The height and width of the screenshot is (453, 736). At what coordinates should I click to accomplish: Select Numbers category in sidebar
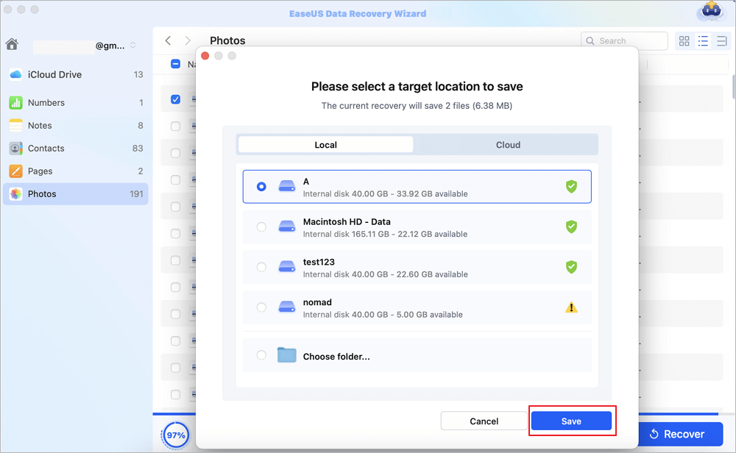(76, 103)
